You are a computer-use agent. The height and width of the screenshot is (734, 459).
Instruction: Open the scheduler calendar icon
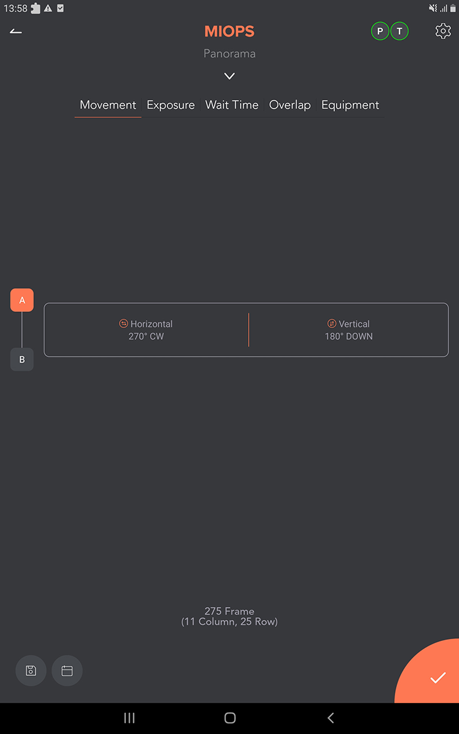coord(67,670)
